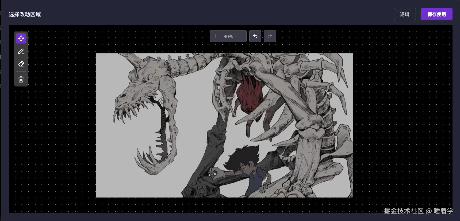Click the dragon skeleton image on canvas

click(224, 125)
